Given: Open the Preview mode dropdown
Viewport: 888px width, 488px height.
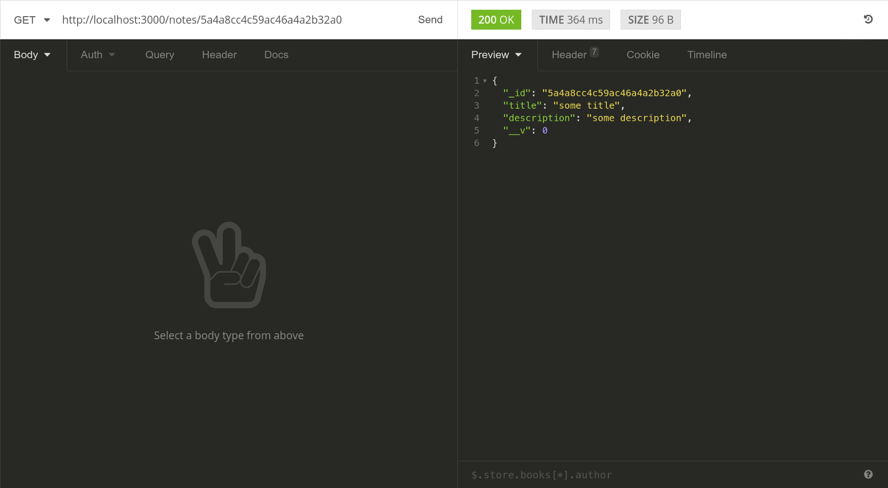Looking at the screenshot, I should coord(496,55).
